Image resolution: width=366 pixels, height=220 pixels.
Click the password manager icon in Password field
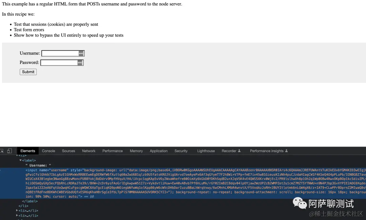pyautogui.click(x=80, y=63)
